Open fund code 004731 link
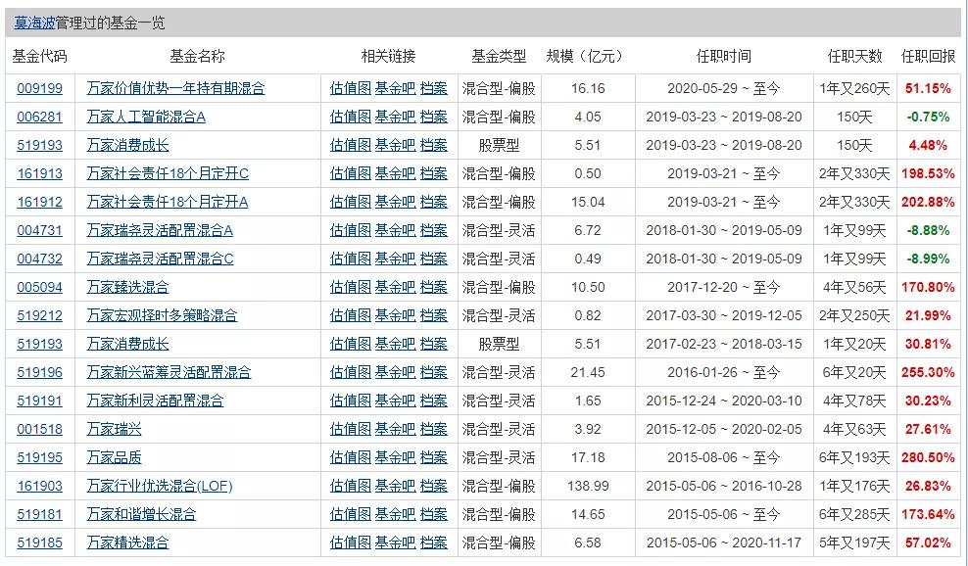Screen dimensions: 968x566 (39, 230)
